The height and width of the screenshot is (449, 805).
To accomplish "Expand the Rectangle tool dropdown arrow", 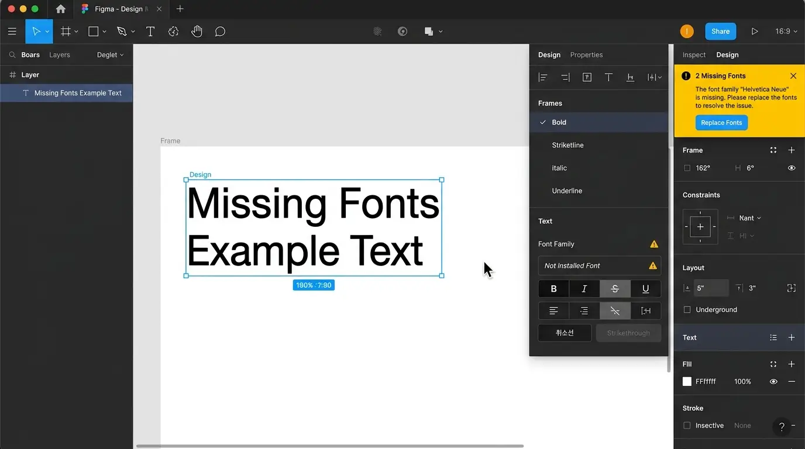I will 104,32.
